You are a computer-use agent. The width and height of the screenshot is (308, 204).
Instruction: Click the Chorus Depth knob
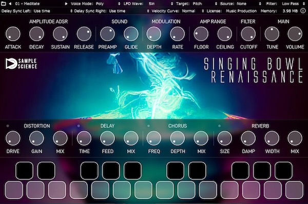click(178, 138)
